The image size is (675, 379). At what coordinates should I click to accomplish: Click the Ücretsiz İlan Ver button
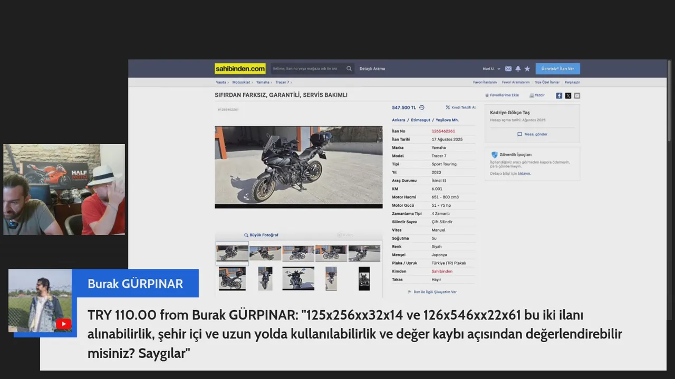[x=558, y=68]
